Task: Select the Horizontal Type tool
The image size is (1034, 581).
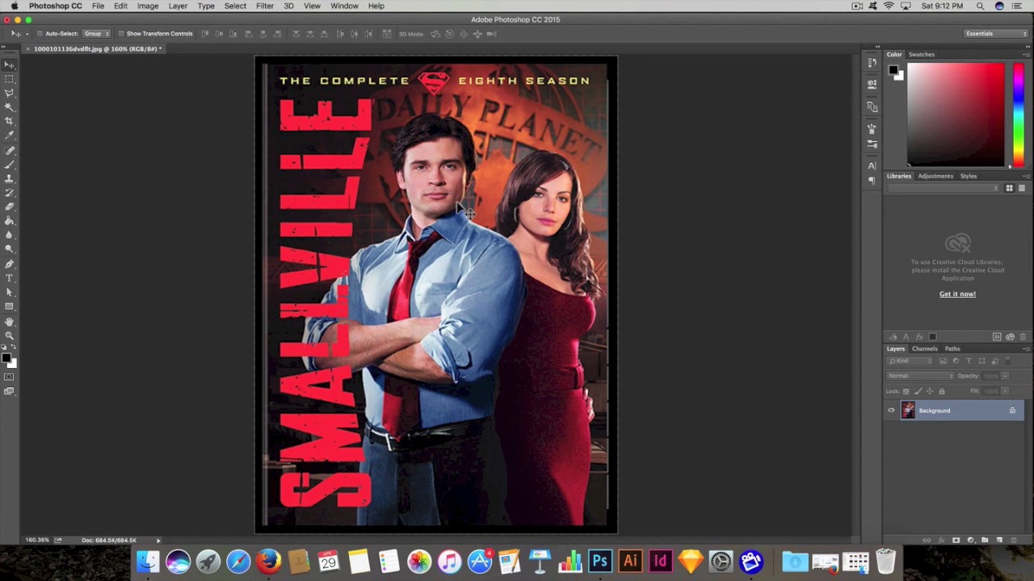Action: tap(9, 278)
